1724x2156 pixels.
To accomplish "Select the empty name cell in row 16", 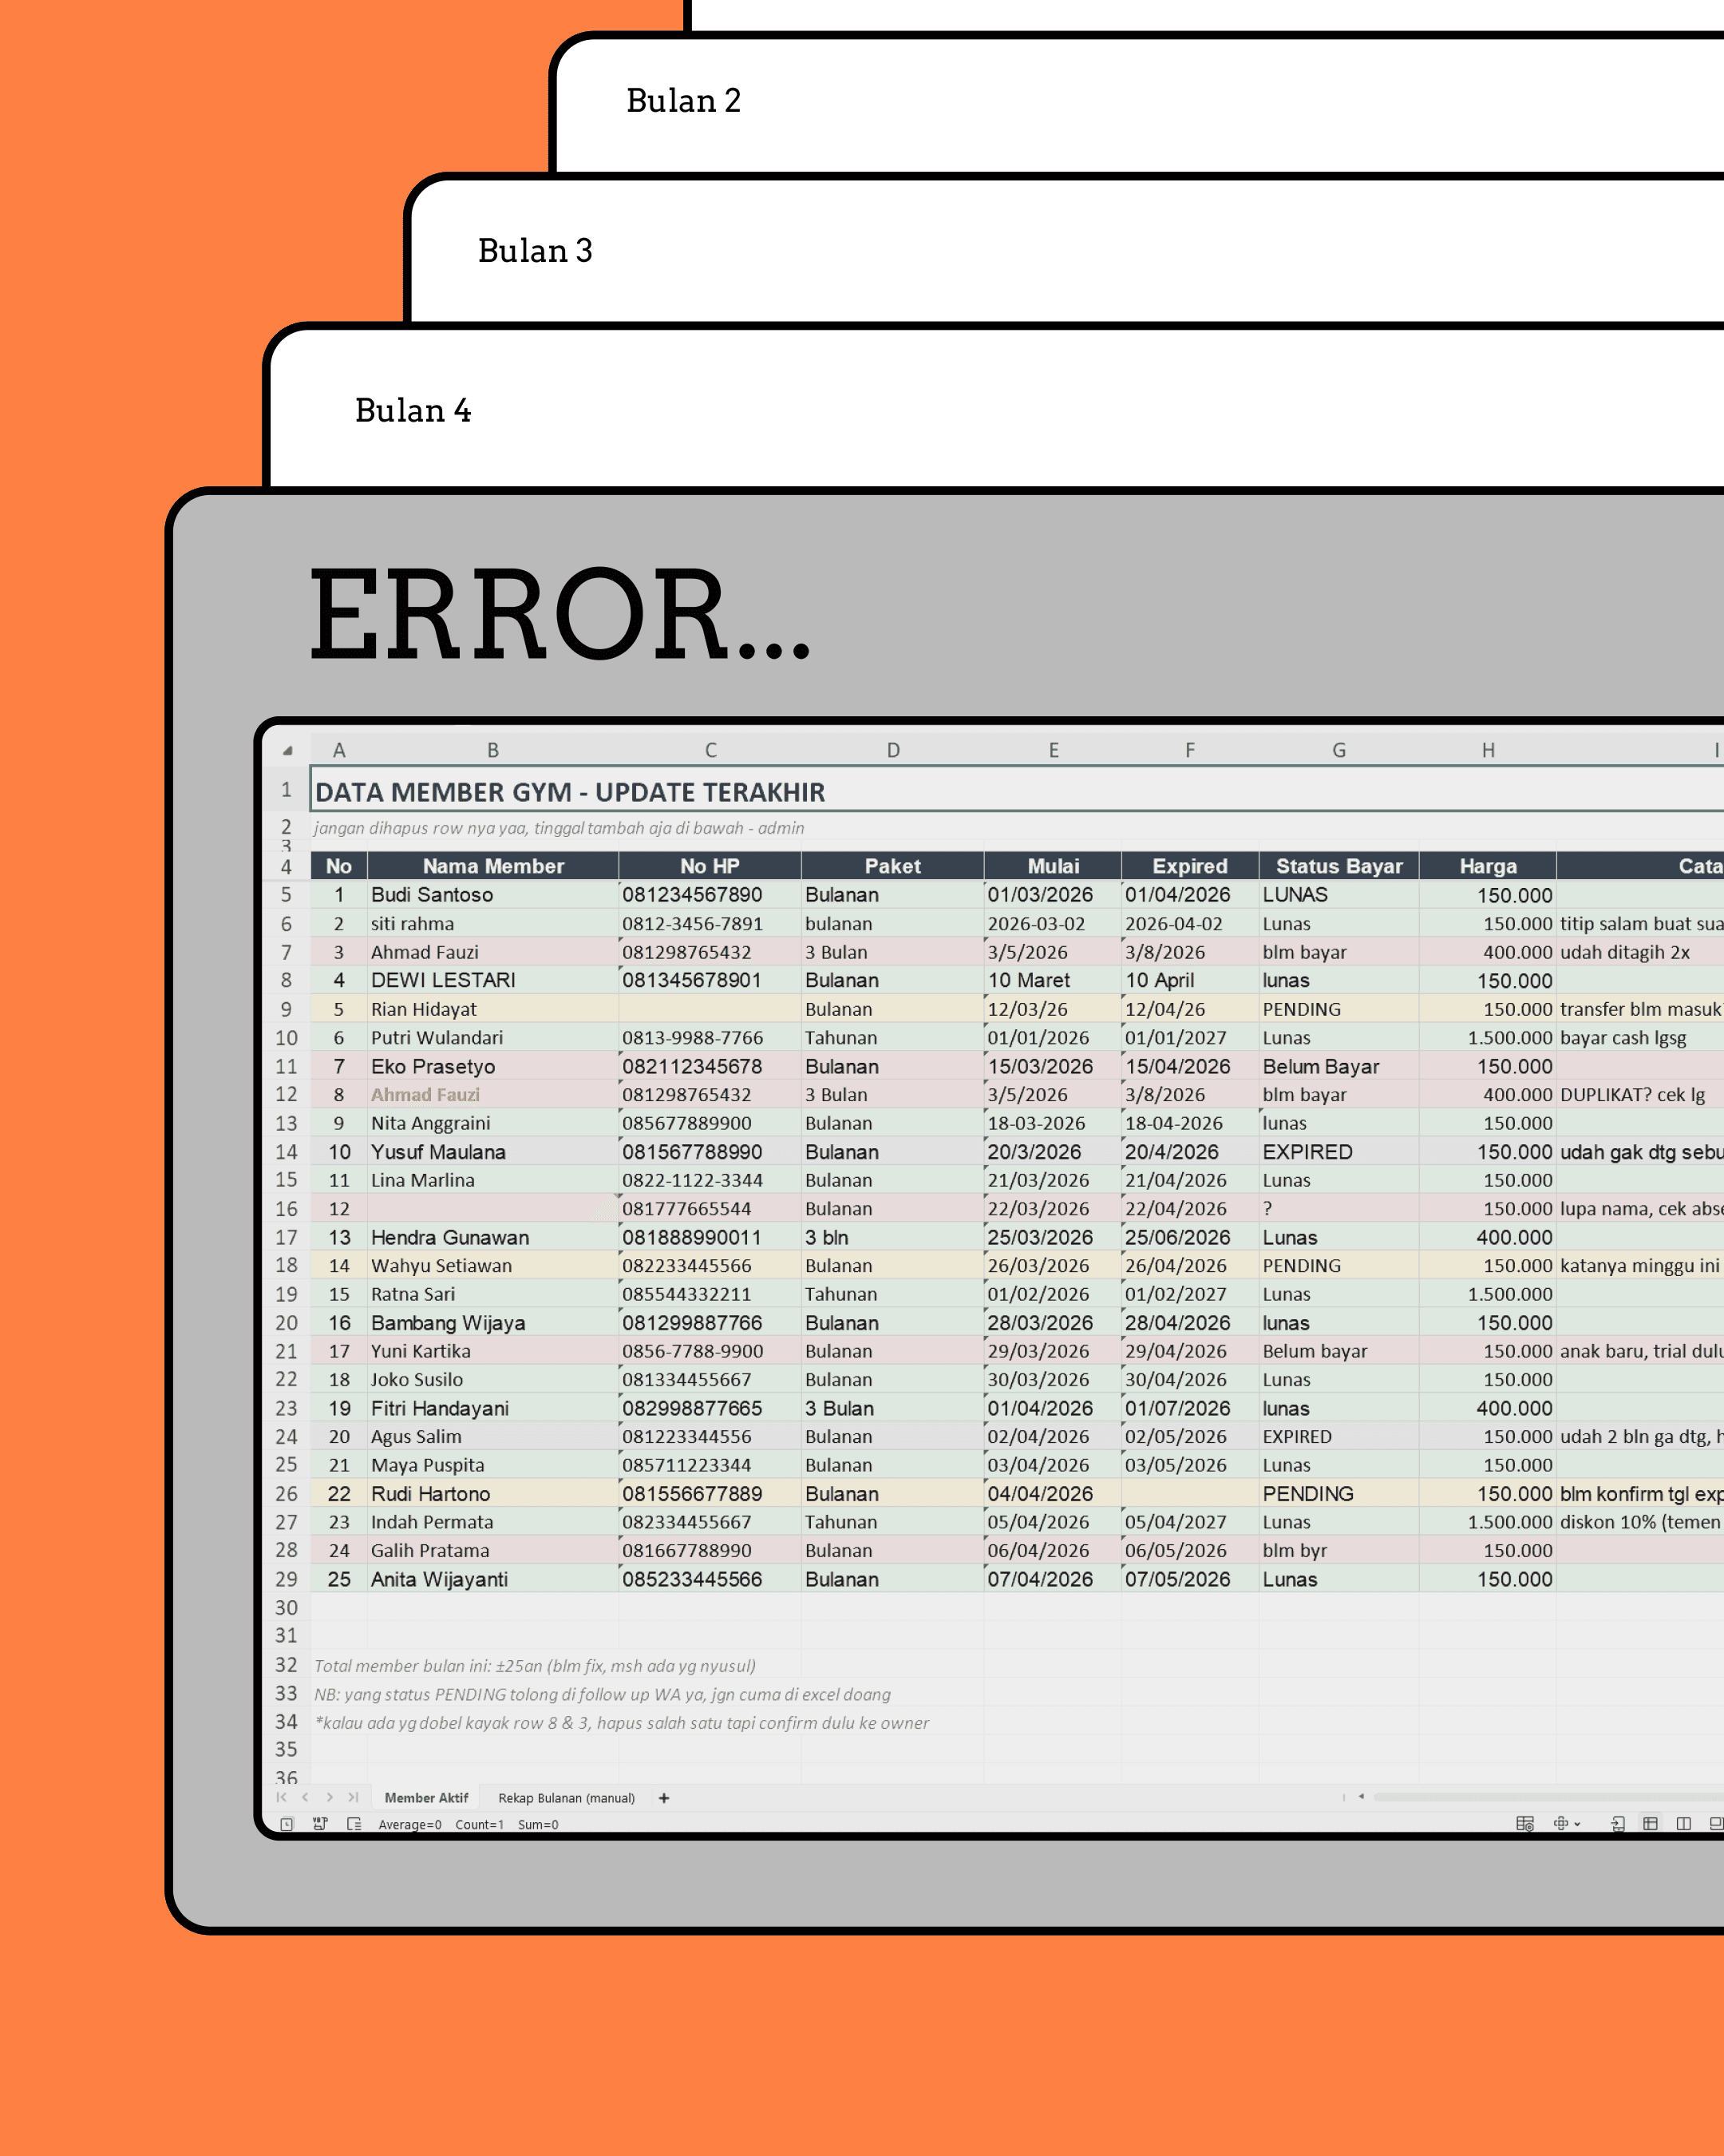I will coord(494,1209).
